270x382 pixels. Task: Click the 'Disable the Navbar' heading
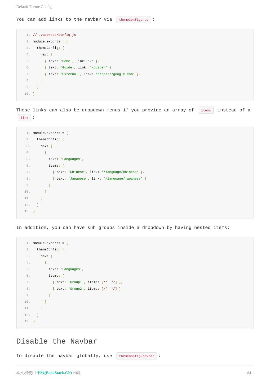click(57, 341)
